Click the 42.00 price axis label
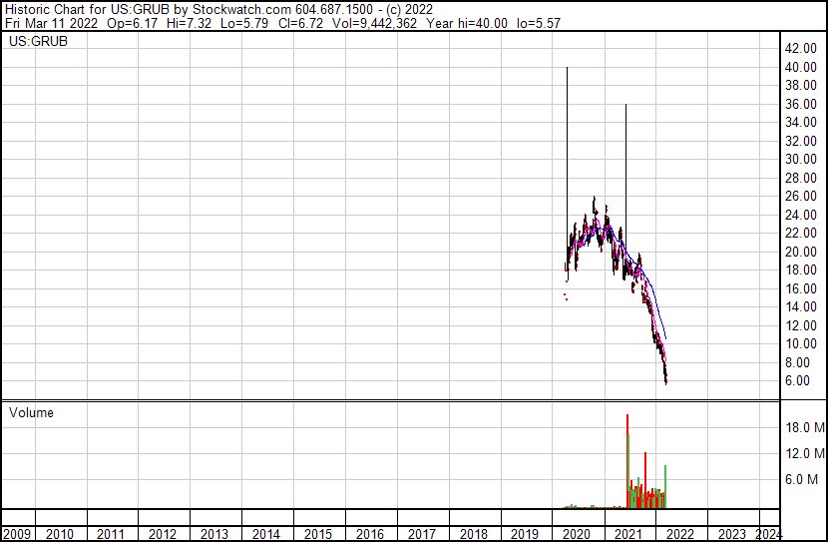The height and width of the screenshot is (542, 828). click(x=800, y=48)
